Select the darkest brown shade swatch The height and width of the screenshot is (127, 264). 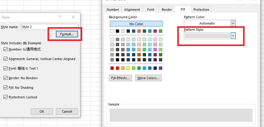click(139, 60)
